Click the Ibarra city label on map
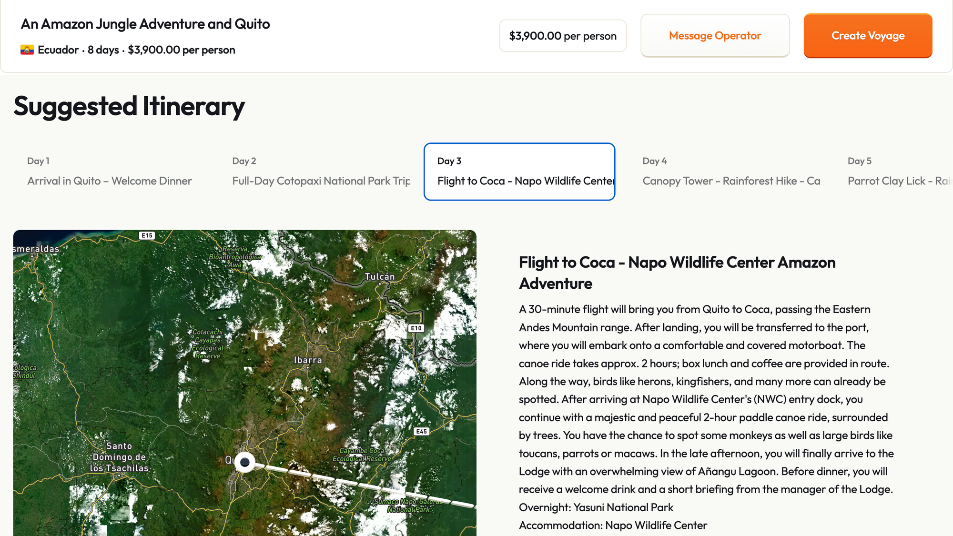Viewport: 953px width, 536px height. click(x=308, y=360)
